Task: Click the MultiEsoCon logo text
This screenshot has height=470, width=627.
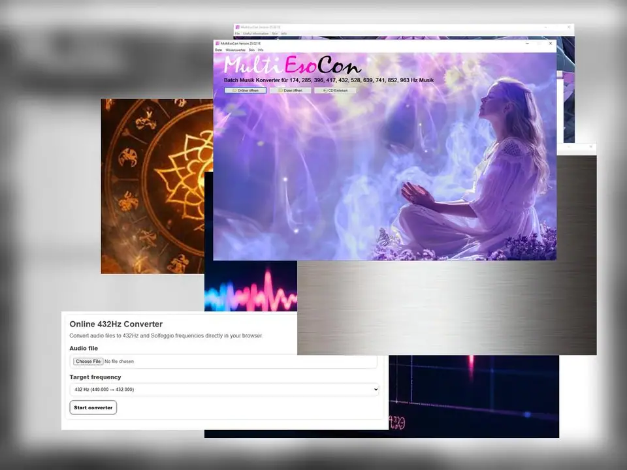Action: click(292, 65)
